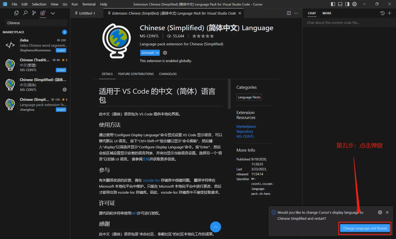Open notification settings gear icon
Viewport: 396px width, 239px height.
[x=380, y=212]
